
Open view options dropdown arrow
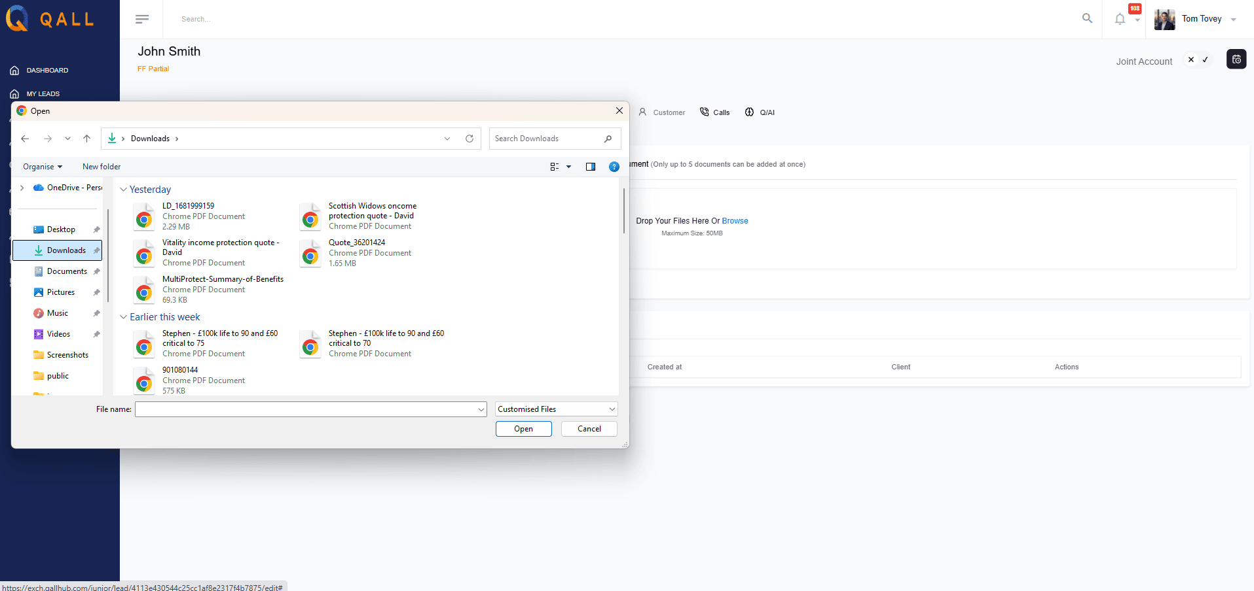pos(568,167)
